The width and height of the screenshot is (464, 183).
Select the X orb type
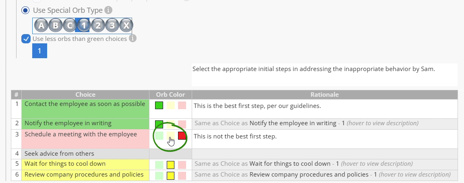pos(126,25)
